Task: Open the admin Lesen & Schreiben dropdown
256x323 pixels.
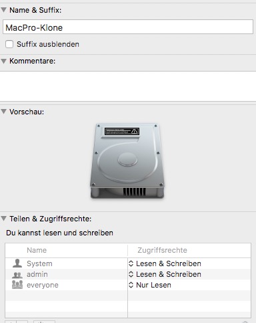Action: 165,274
